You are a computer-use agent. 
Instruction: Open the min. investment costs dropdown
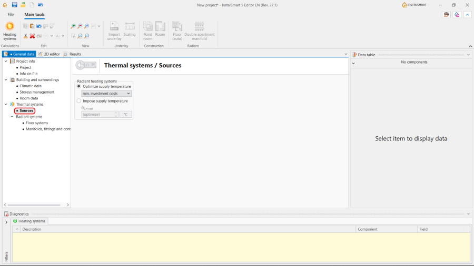(x=106, y=94)
